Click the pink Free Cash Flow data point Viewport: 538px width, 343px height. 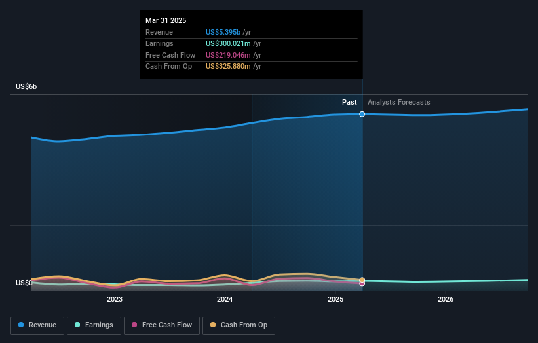(x=362, y=283)
